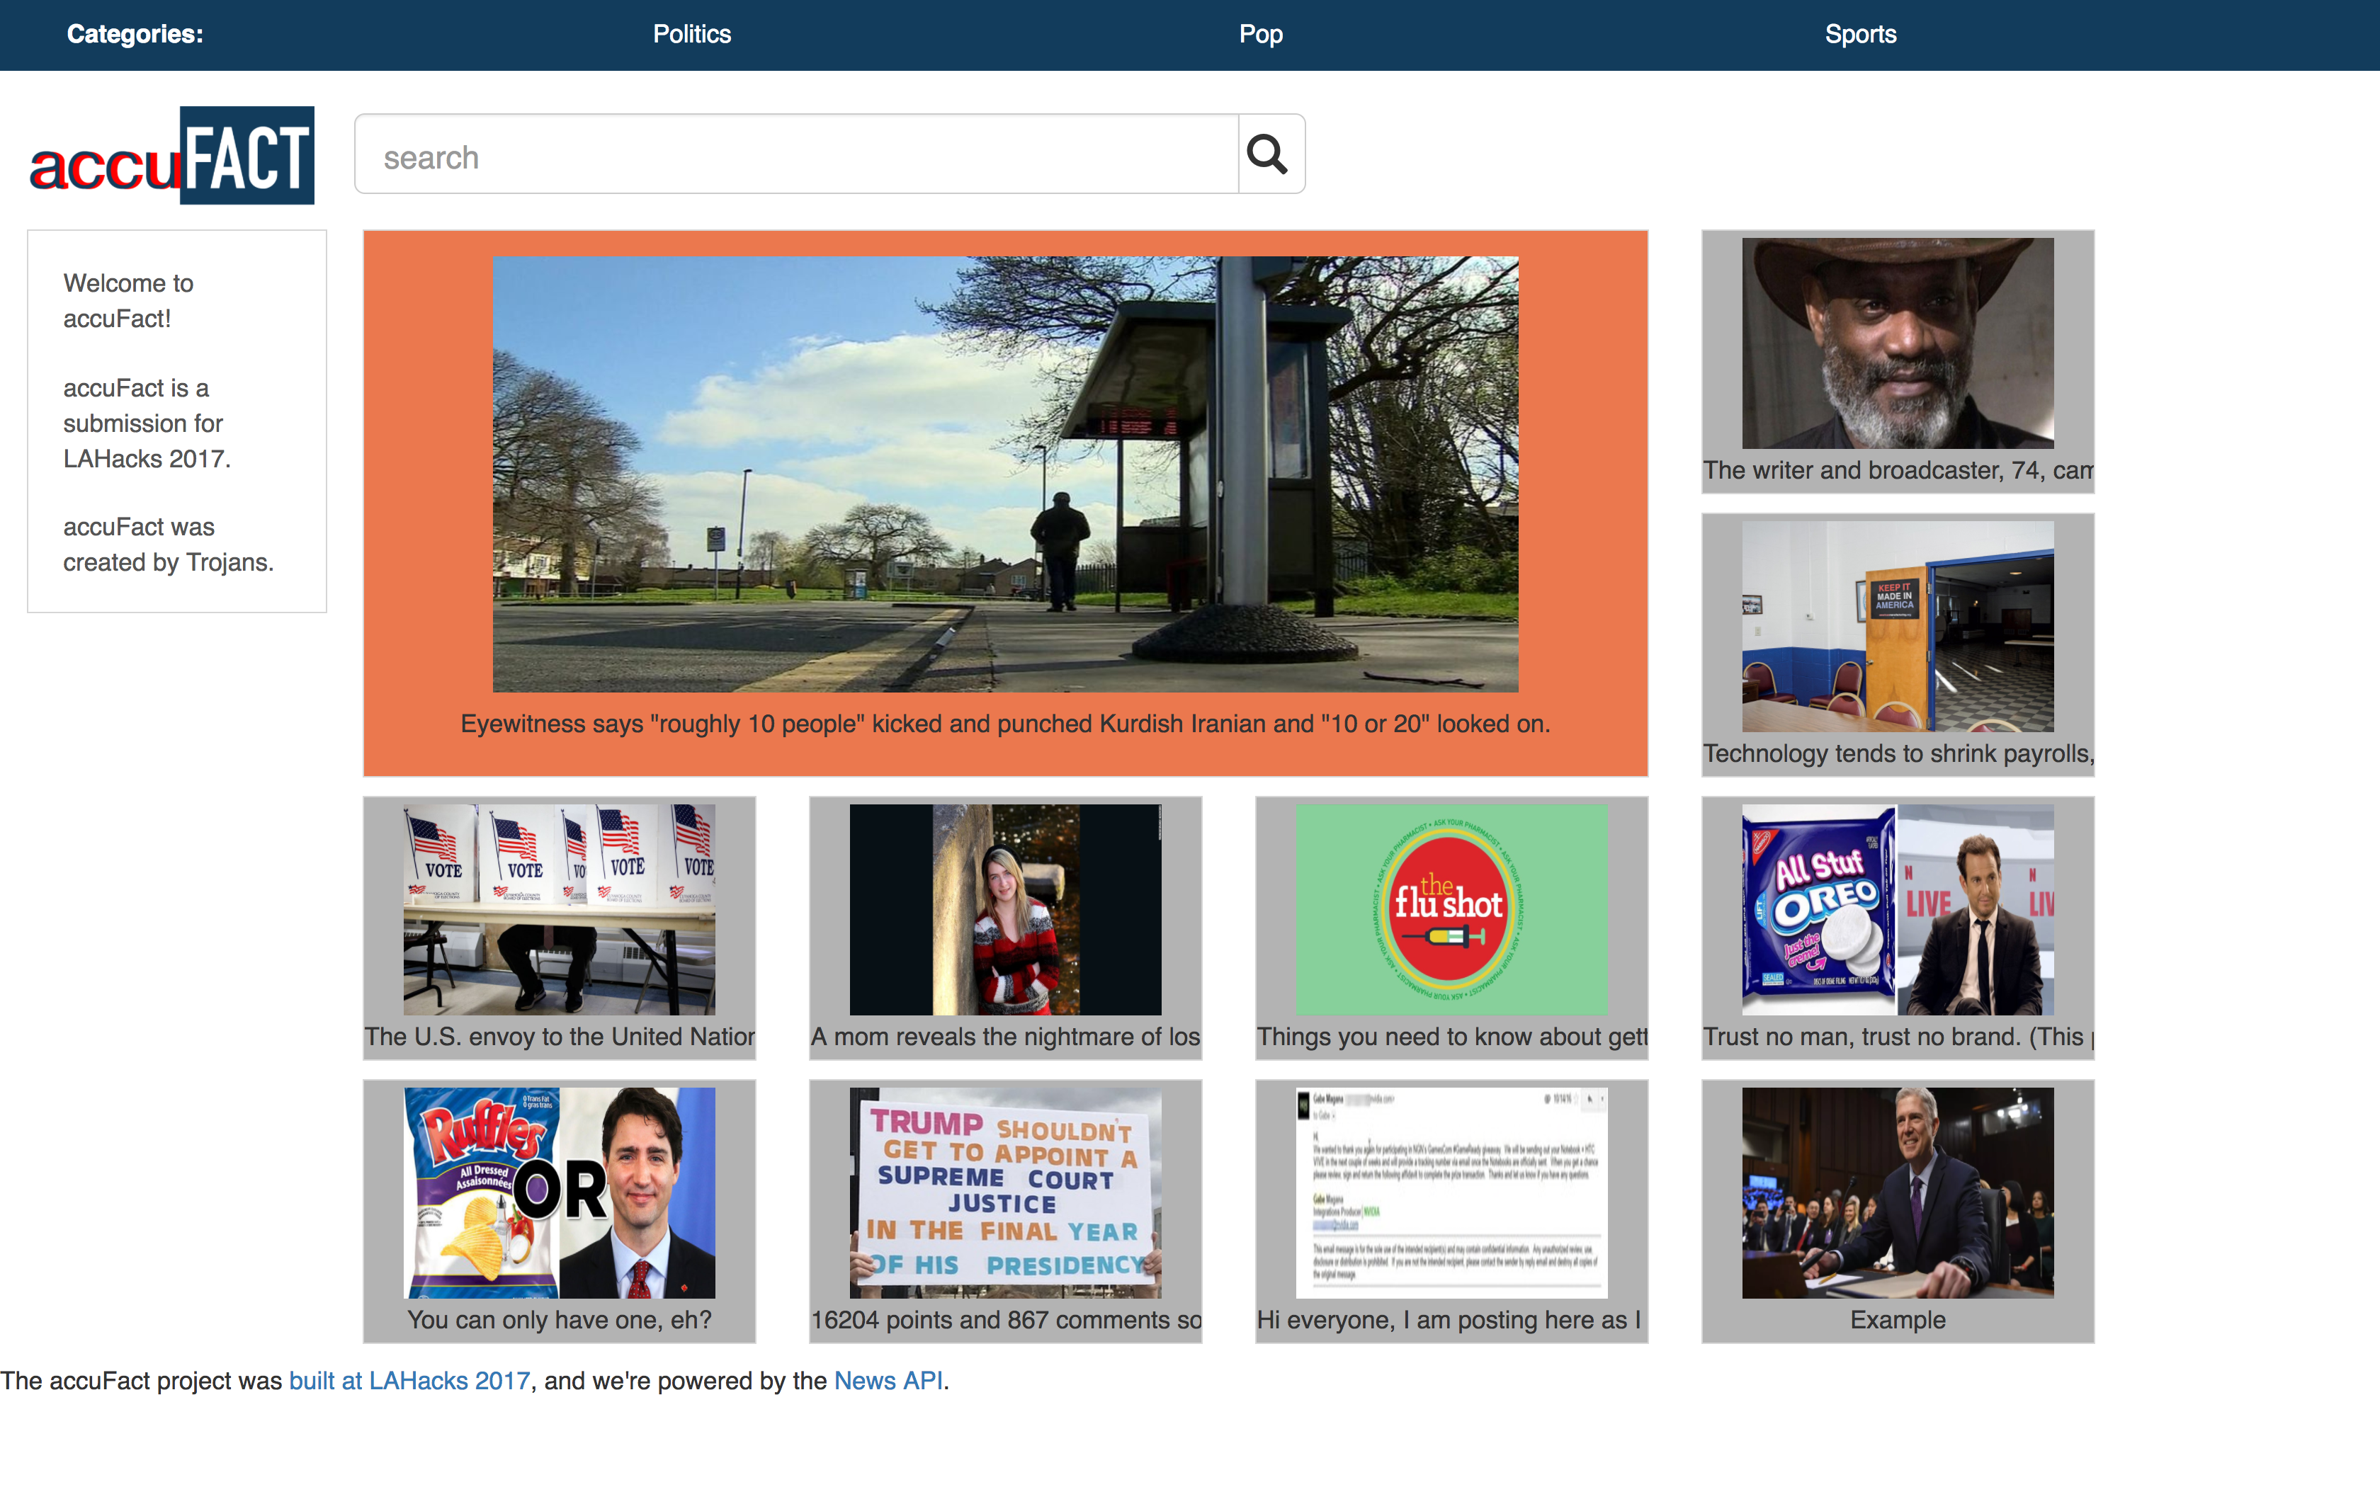
Task: Follow the News API link
Action: (887, 1381)
